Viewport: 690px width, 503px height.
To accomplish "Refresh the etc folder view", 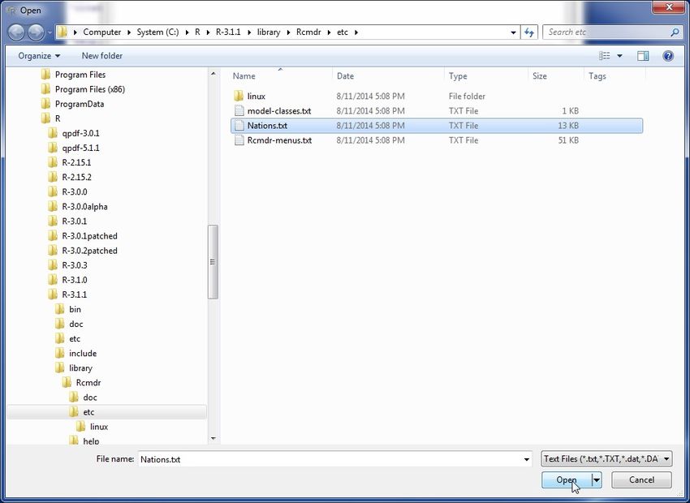I will pyautogui.click(x=529, y=32).
